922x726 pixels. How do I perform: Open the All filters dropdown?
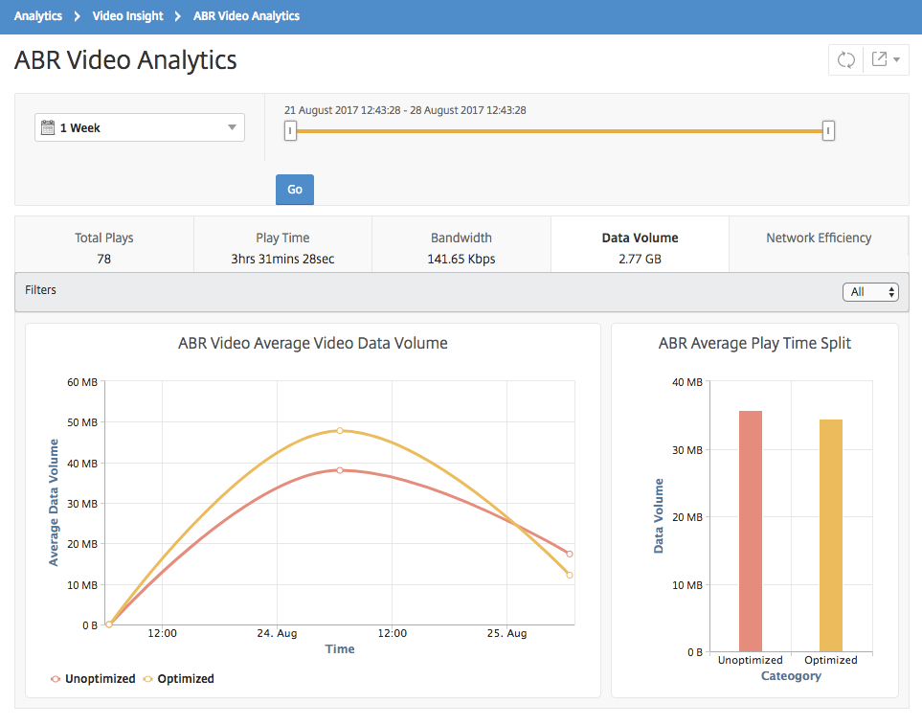tap(870, 292)
